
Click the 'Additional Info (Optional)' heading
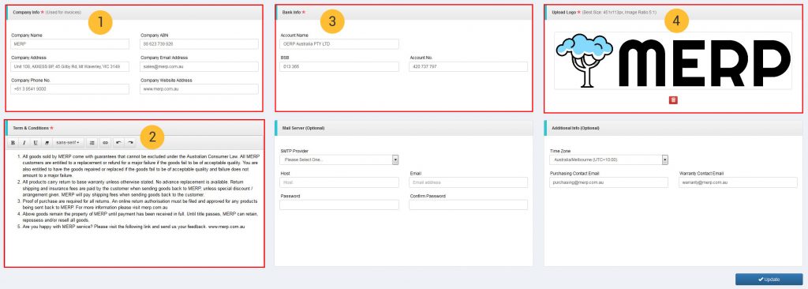coord(575,127)
